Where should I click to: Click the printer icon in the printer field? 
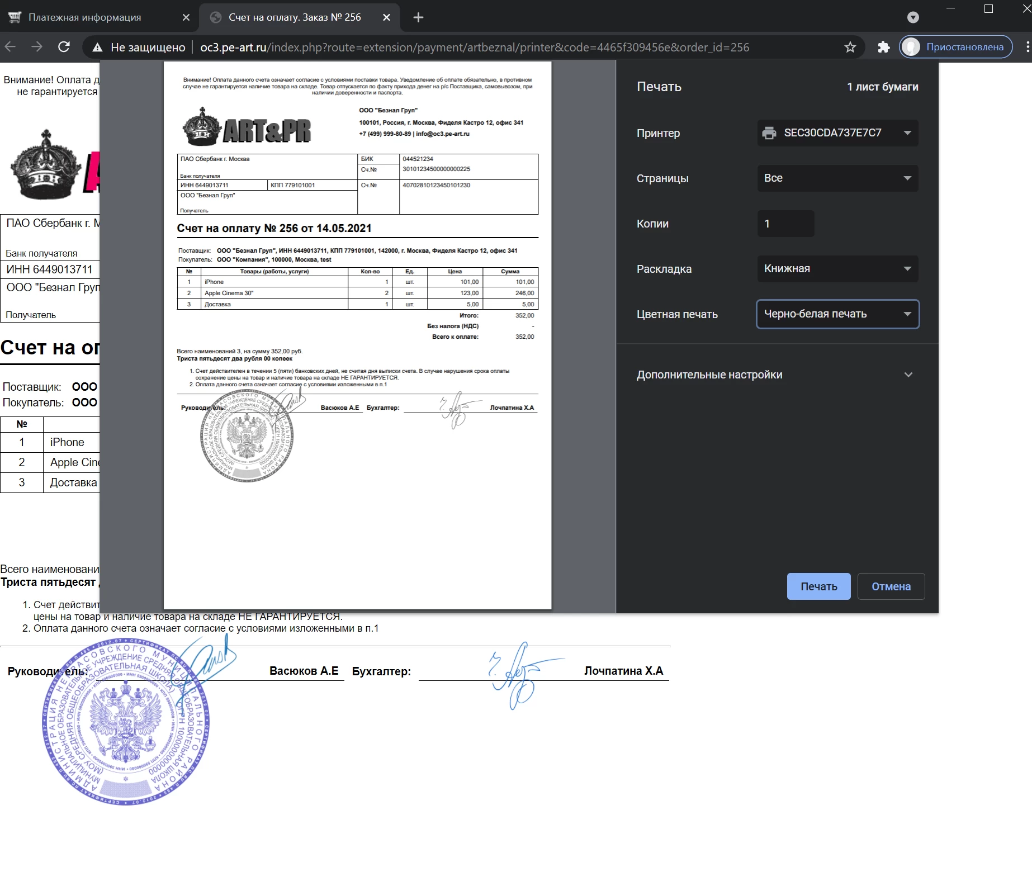(769, 133)
